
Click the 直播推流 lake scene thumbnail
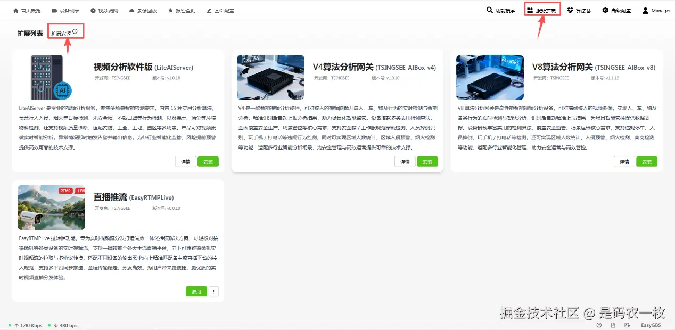point(51,208)
